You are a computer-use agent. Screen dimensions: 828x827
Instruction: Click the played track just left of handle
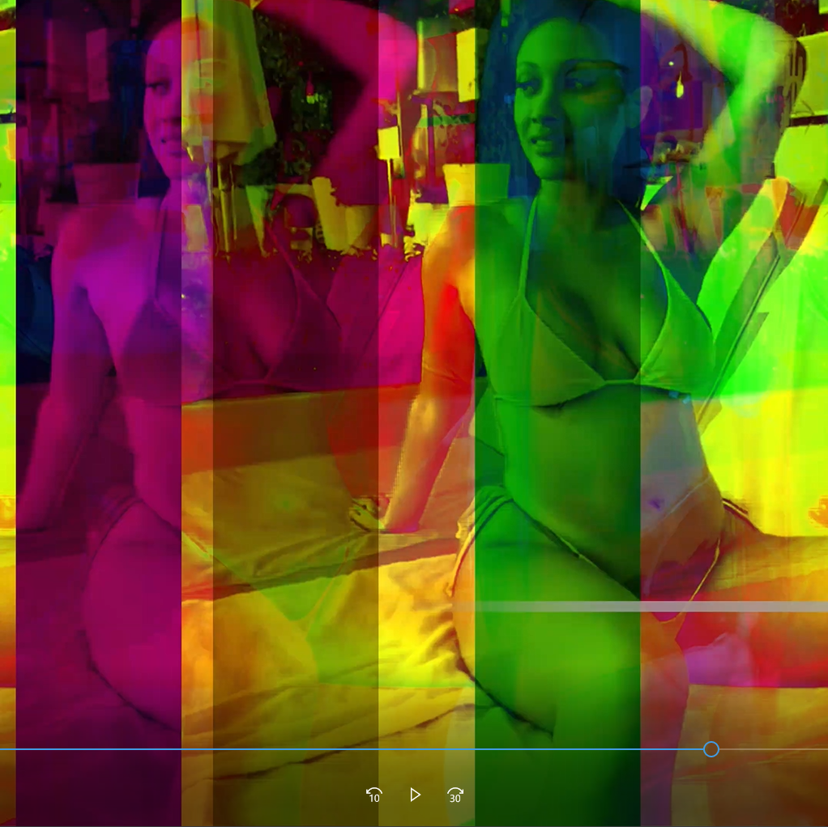point(689,749)
